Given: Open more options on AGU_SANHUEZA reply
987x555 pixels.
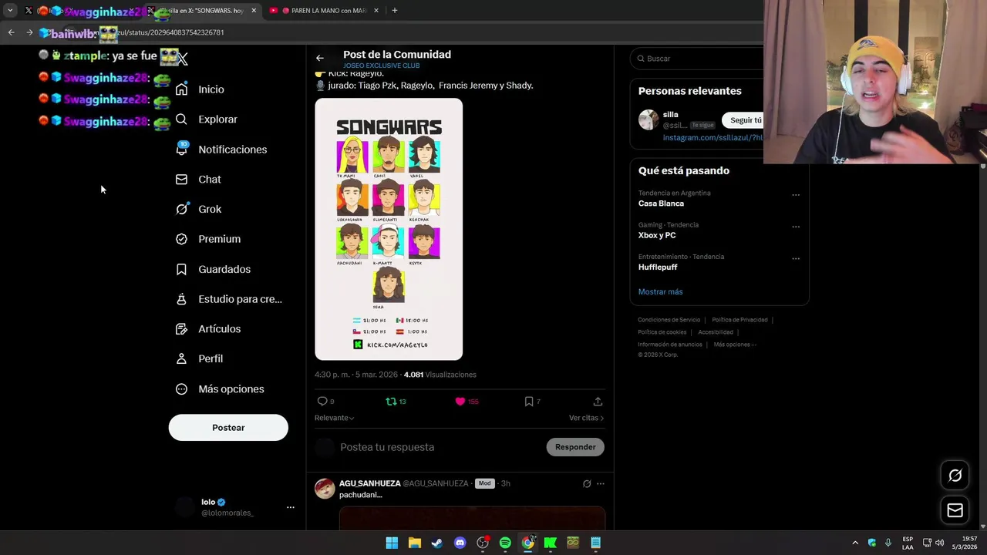Looking at the screenshot, I should [x=601, y=484].
